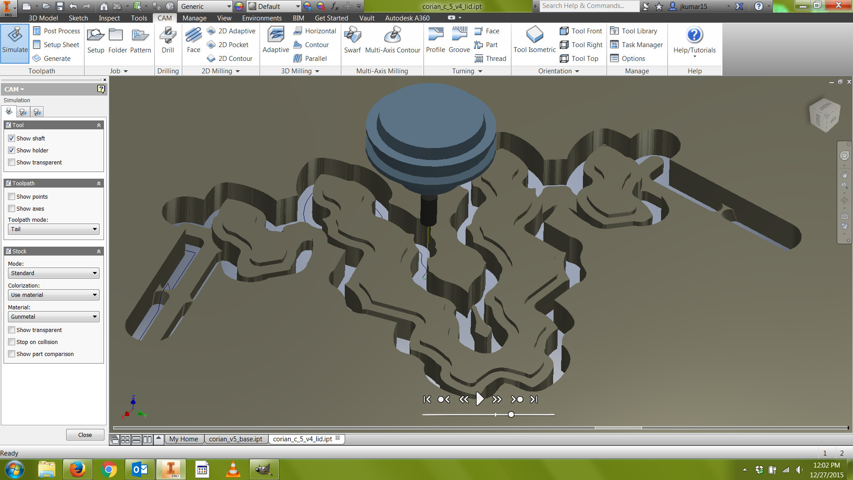Open the Colorization dropdown
The height and width of the screenshot is (480, 853).
(x=53, y=295)
